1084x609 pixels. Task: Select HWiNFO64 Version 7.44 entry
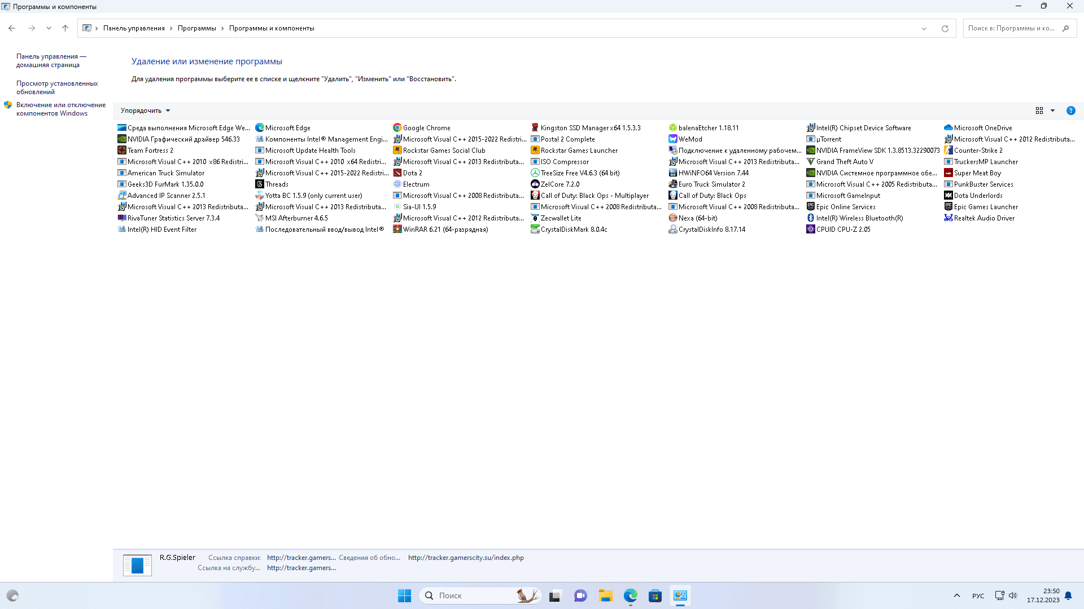point(709,173)
